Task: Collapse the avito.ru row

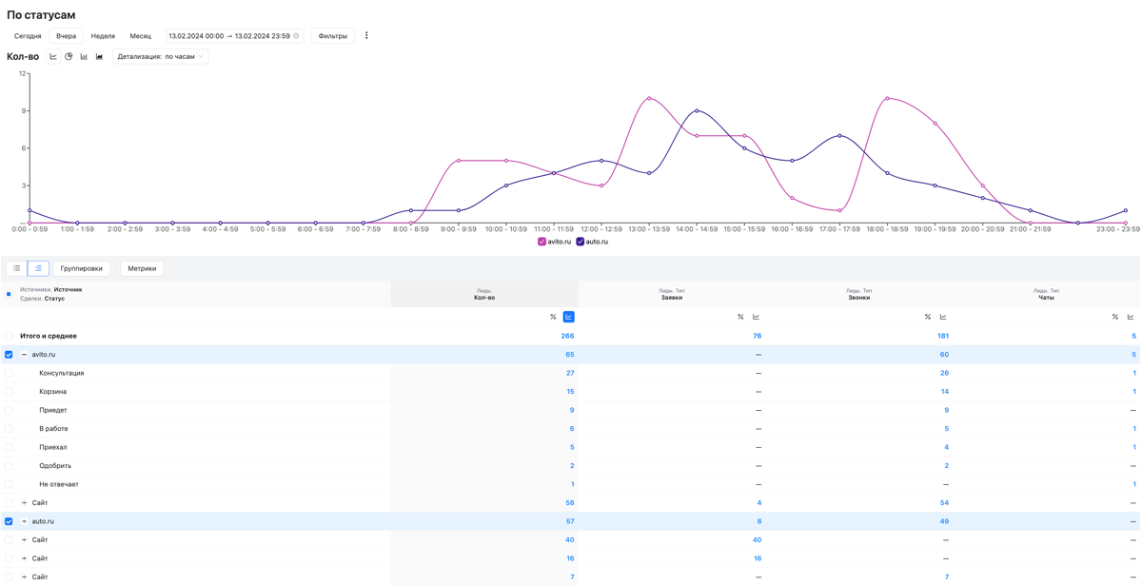Action: click(x=25, y=355)
